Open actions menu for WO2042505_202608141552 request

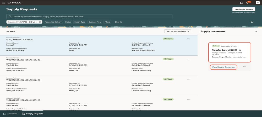188,79
